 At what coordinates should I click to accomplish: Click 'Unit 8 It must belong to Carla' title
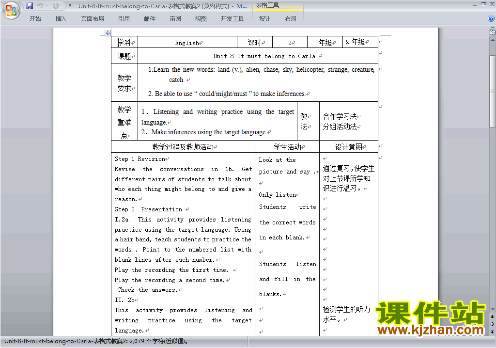click(264, 56)
